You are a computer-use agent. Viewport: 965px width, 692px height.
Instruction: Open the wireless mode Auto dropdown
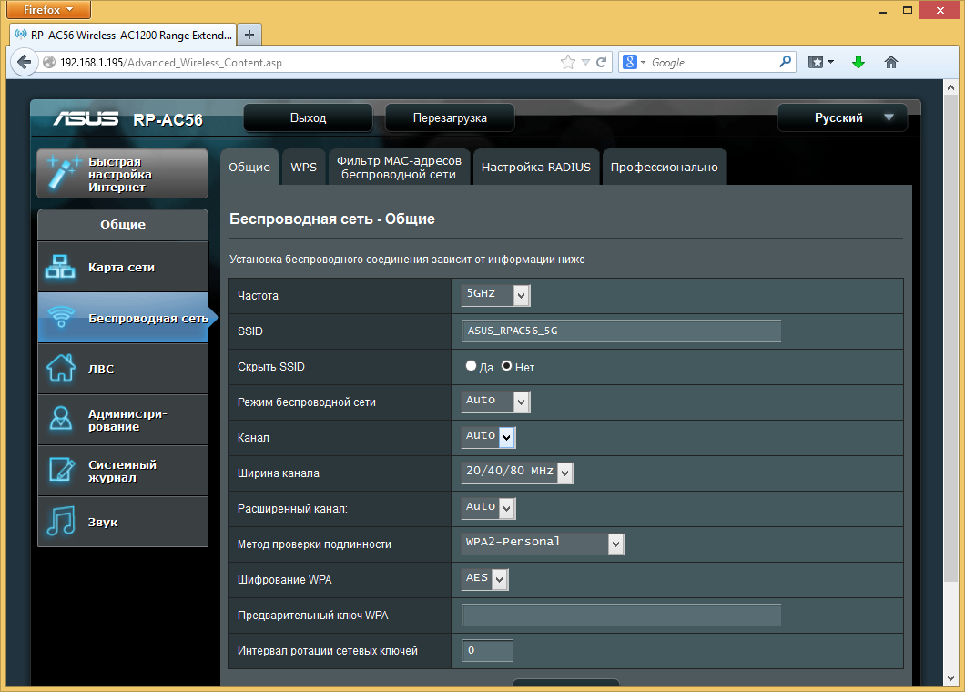(x=495, y=402)
